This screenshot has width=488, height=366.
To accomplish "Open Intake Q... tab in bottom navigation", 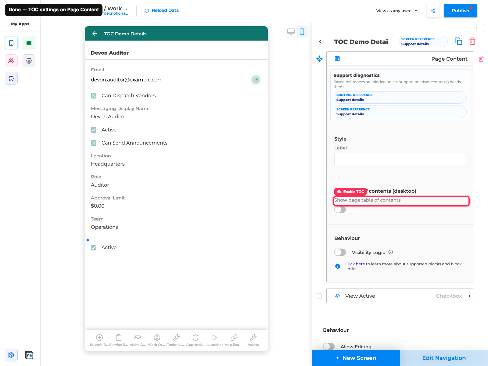I will point(138,340).
